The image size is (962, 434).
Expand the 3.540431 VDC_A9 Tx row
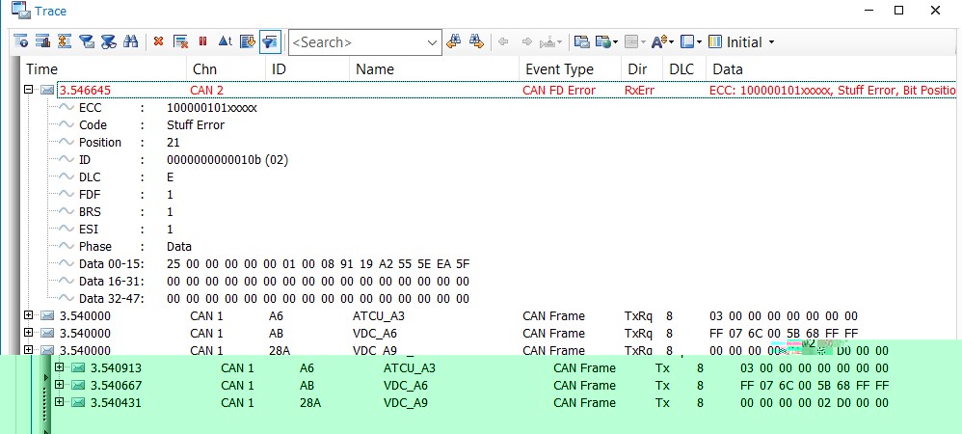pyautogui.click(x=59, y=402)
